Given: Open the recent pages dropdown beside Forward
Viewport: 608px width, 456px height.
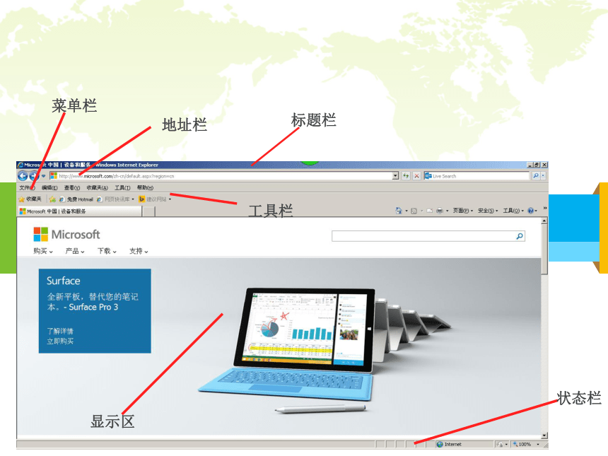Looking at the screenshot, I should [43, 177].
